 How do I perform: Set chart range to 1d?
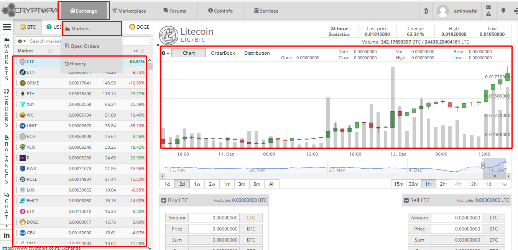click(x=167, y=184)
